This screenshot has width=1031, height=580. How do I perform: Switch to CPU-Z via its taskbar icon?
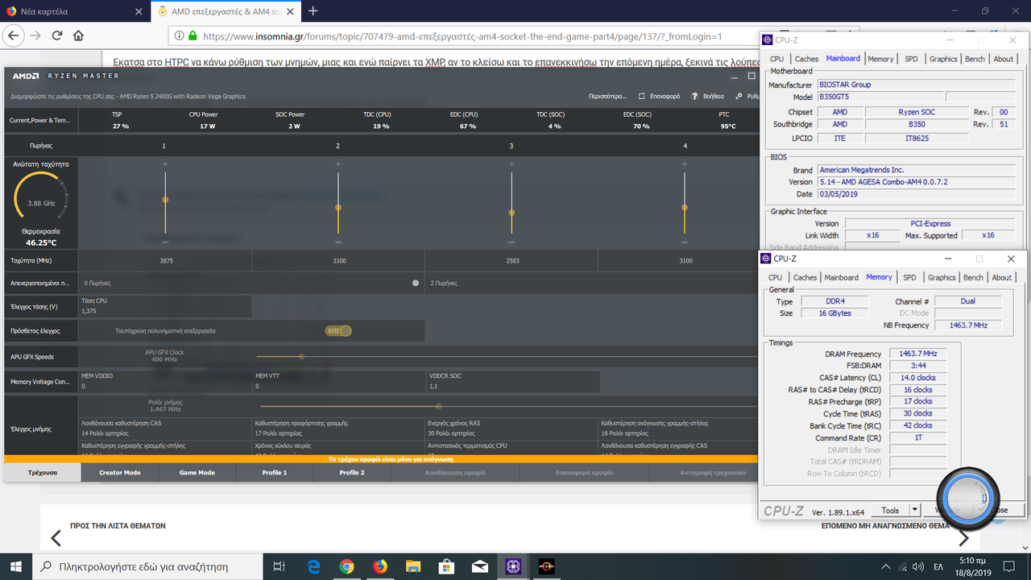tap(512, 565)
